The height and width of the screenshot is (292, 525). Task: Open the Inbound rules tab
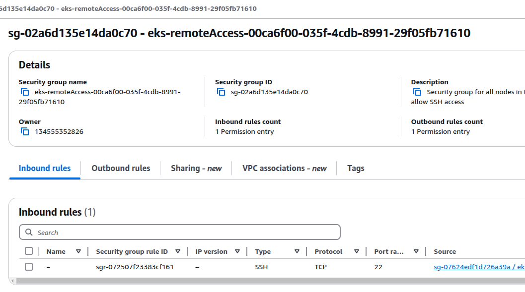coord(45,169)
